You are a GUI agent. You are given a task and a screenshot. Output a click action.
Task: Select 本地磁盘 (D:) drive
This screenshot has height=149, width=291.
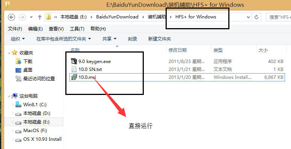(37, 113)
